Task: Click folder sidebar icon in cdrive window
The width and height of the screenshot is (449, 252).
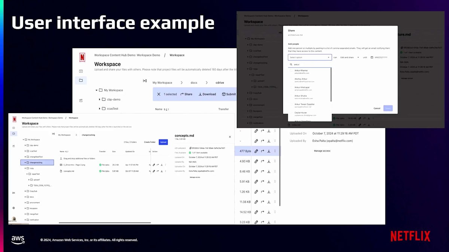Action: [81, 80]
